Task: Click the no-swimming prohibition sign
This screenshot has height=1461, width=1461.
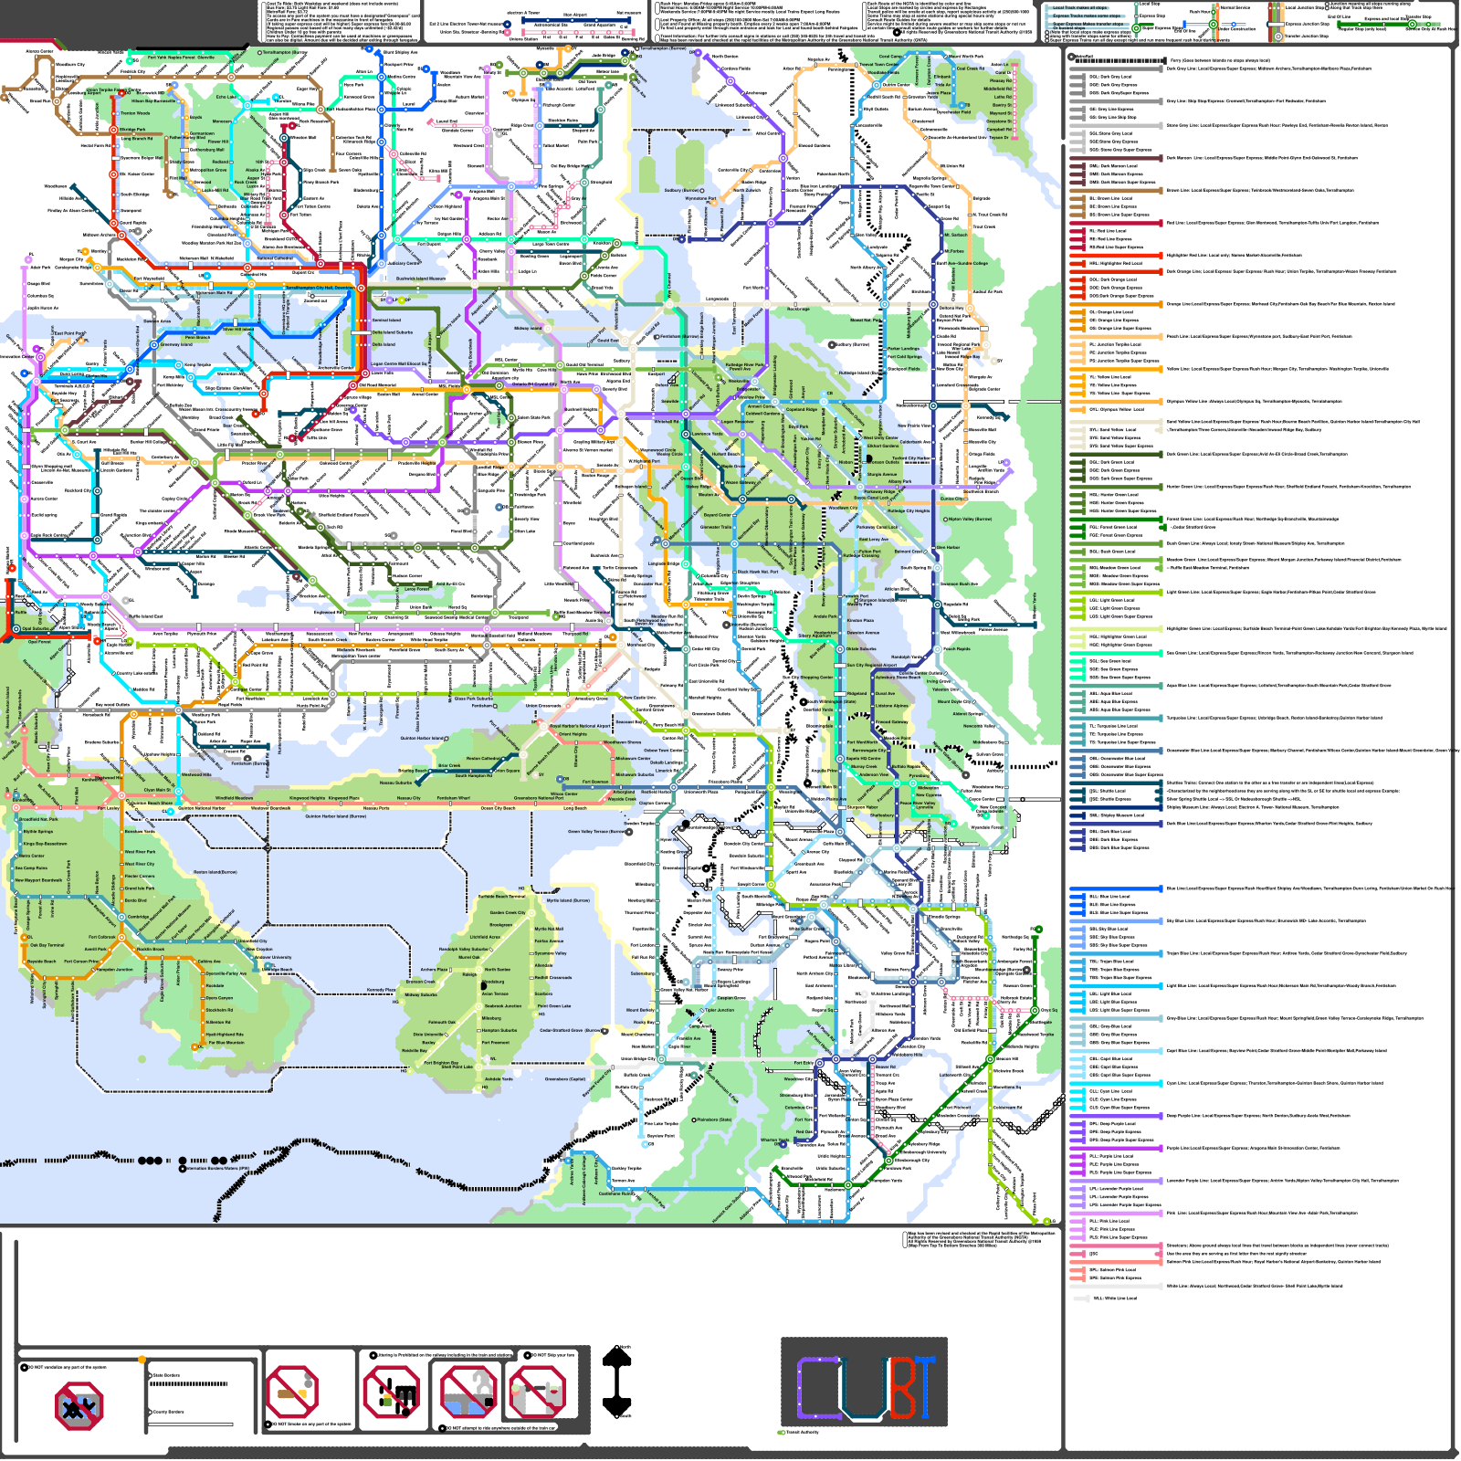Action: [x=79, y=1406]
